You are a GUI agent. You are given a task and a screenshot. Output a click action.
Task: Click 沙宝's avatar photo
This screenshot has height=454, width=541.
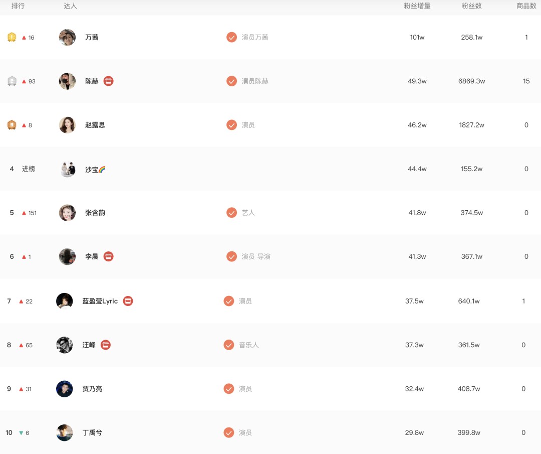pyautogui.click(x=67, y=169)
